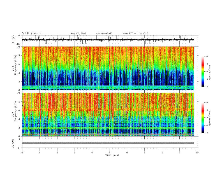The height and width of the screenshot is (171, 222).
Task: Click the time axis tick label '2'
Action: click(57, 153)
